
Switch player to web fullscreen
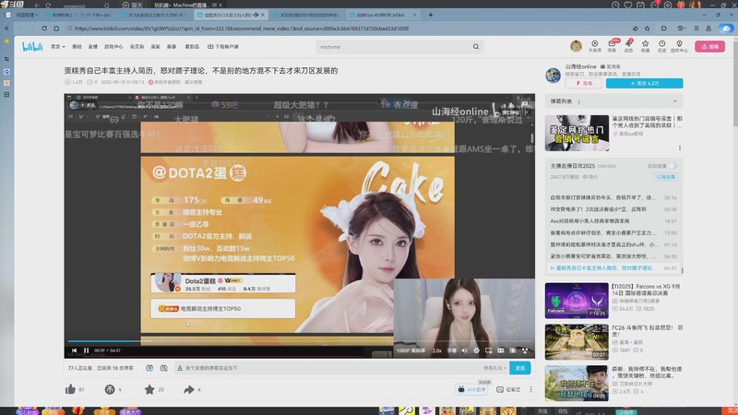click(x=513, y=350)
